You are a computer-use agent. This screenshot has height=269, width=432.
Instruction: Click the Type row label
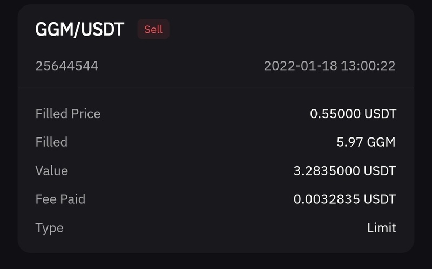pyautogui.click(x=50, y=228)
